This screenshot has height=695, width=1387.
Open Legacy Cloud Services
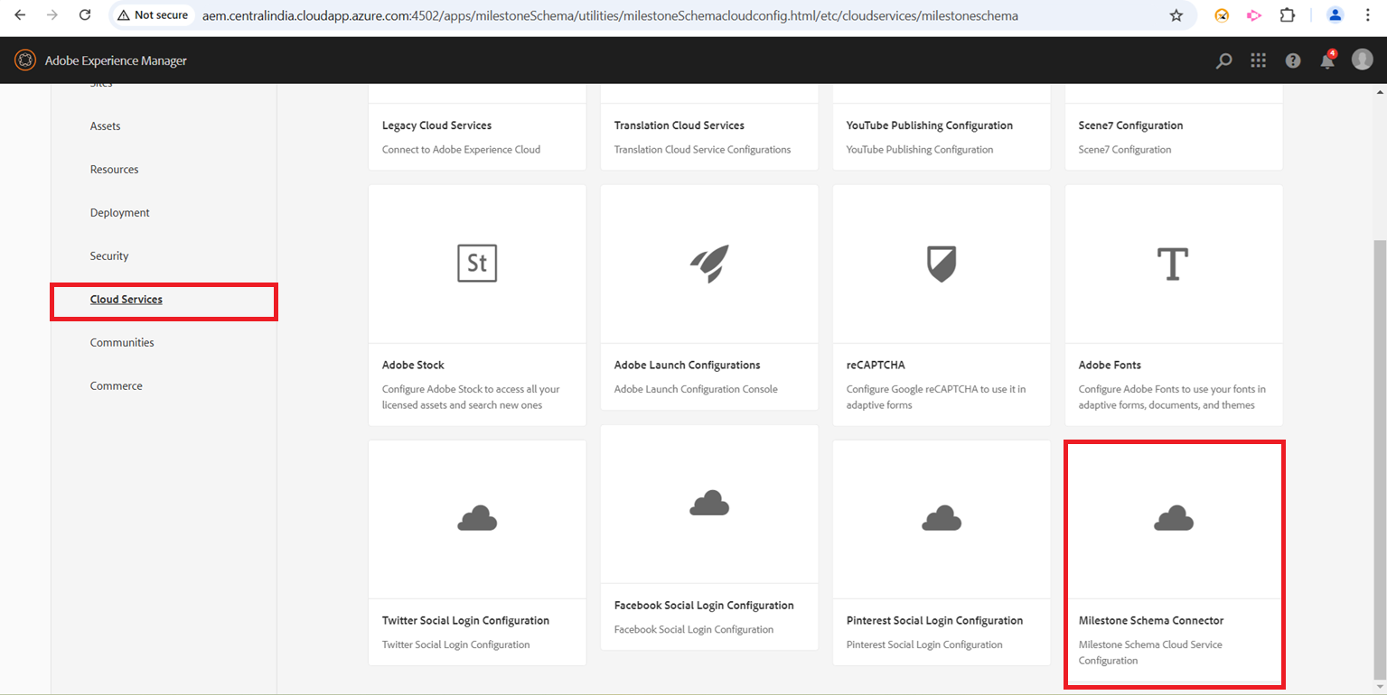(x=436, y=125)
